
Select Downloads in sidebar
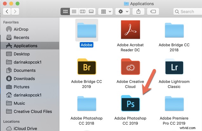(x=30, y=78)
